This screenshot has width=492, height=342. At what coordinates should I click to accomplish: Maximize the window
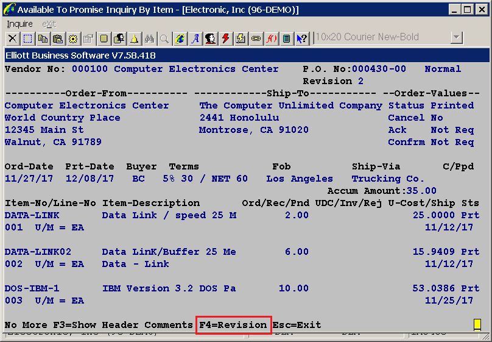click(468, 9)
